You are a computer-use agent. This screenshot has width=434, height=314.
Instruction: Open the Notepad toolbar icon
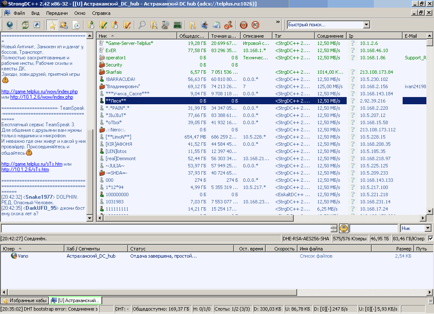tap(217, 25)
